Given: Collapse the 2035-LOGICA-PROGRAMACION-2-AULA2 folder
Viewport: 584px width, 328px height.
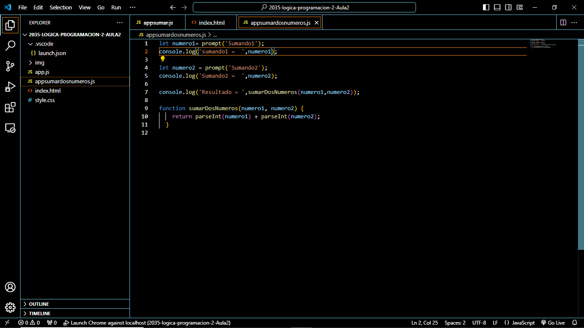Looking at the screenshot, I should tap(75, 35).
